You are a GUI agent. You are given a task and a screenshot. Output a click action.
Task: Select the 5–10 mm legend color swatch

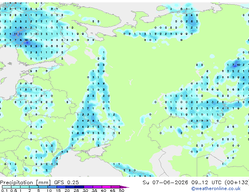[x=43, y=187]
